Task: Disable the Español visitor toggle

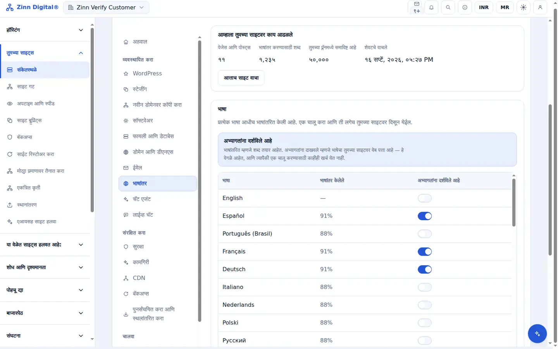Action: pyautogui.click(x=425, y=216)
